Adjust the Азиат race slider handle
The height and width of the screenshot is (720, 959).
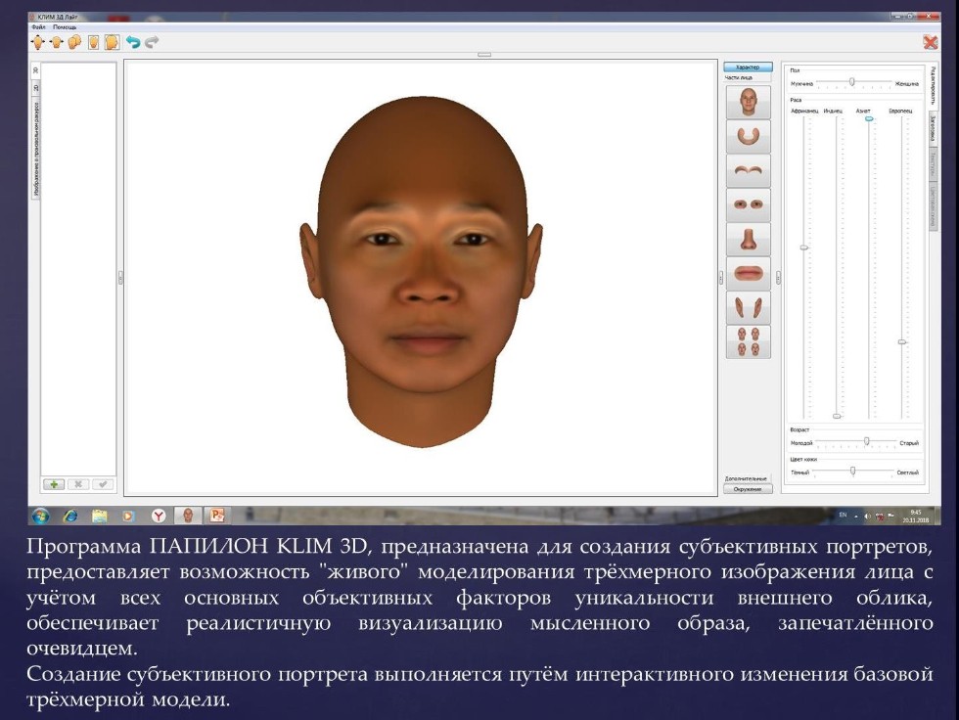[868, 118]
